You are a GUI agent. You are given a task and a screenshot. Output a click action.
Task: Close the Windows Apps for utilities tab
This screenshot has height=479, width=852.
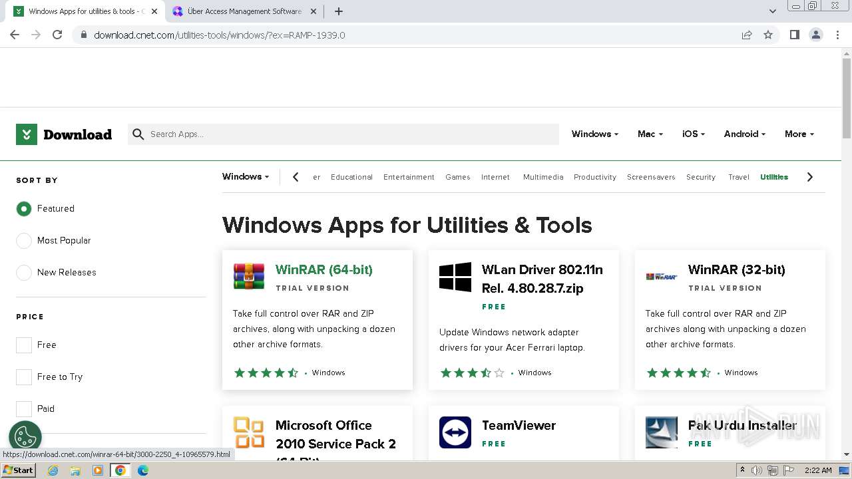click(154, 11)
